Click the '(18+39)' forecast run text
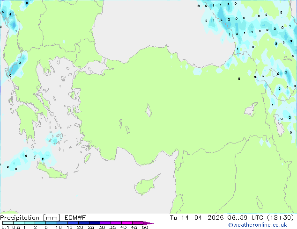This screenshot has width=297, height=229. [281, 218]
